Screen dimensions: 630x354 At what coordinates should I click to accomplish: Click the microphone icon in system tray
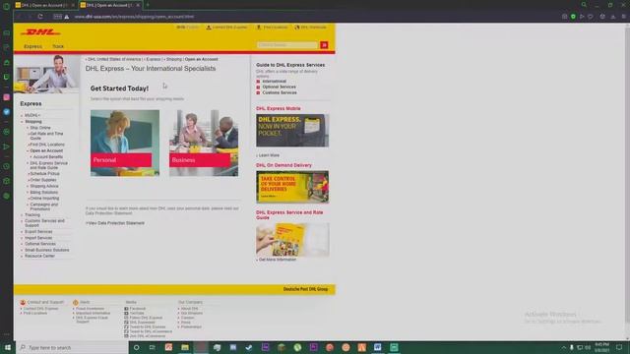[x=571, y=347]
